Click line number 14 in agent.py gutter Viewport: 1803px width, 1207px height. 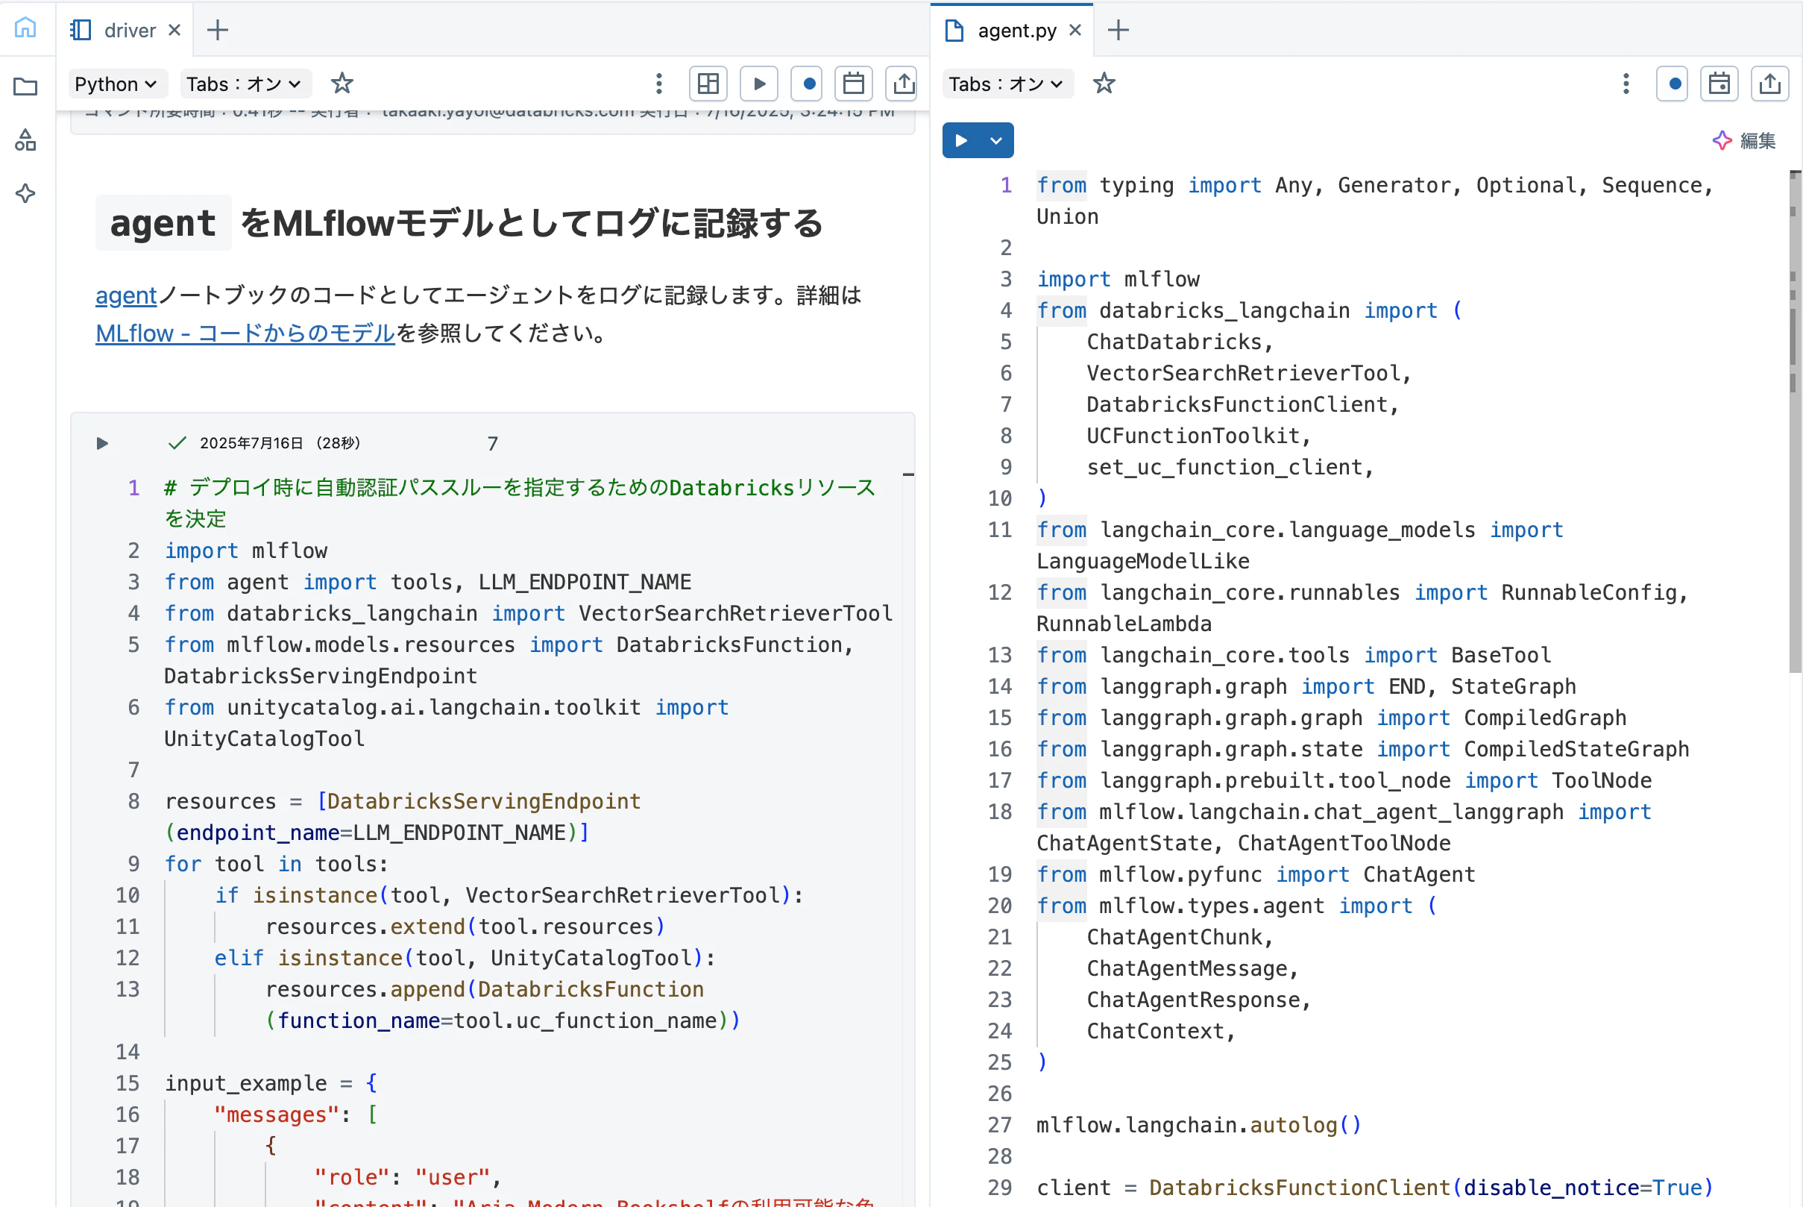coord(999,686)
